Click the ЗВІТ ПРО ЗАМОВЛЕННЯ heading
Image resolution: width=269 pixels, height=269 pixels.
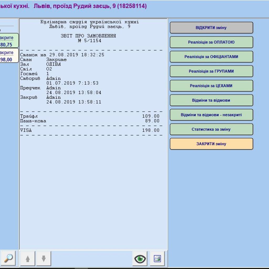click(88, 36)
